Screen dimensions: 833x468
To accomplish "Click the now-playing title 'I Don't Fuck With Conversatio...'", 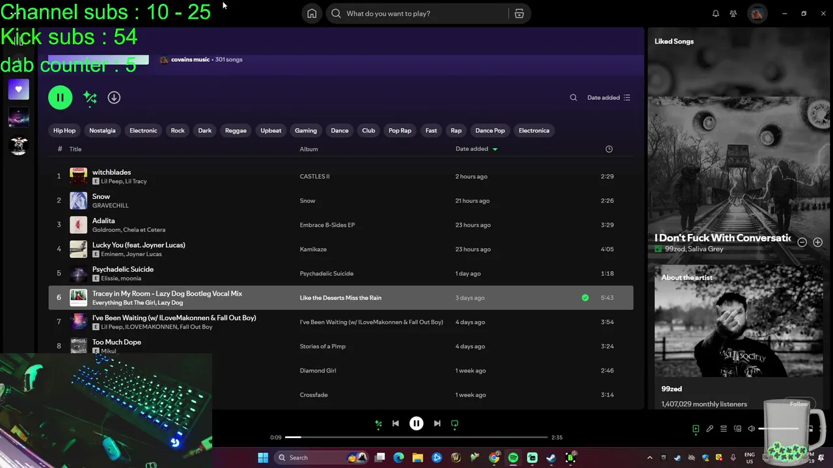I will point(722,238).
